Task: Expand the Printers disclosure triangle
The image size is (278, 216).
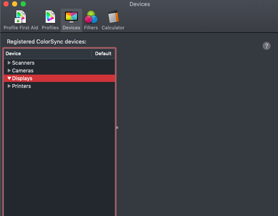Action: pos(9,86)
